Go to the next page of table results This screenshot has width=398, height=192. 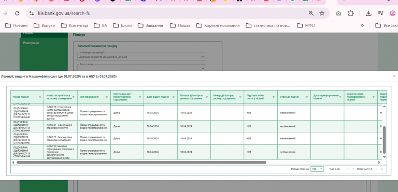[376, 169]
